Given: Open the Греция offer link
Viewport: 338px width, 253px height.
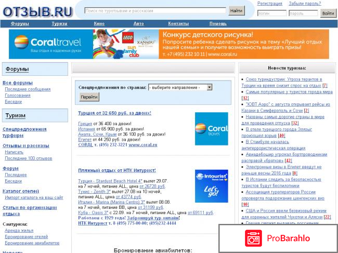Looking at the screenshot, I should point(85,124).
